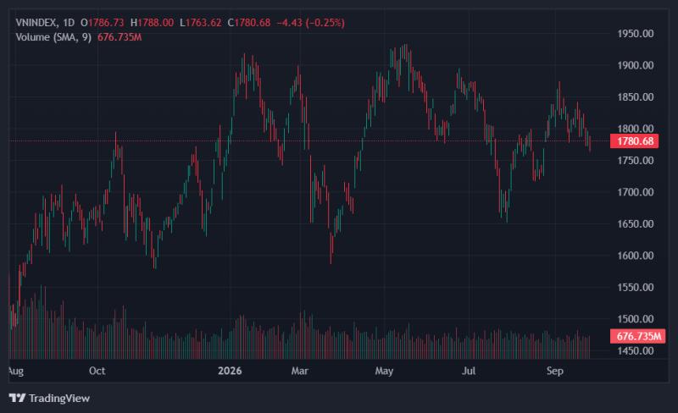Click the Mar label on time axis
Screen dimensions: 678x413
(300, 371)
